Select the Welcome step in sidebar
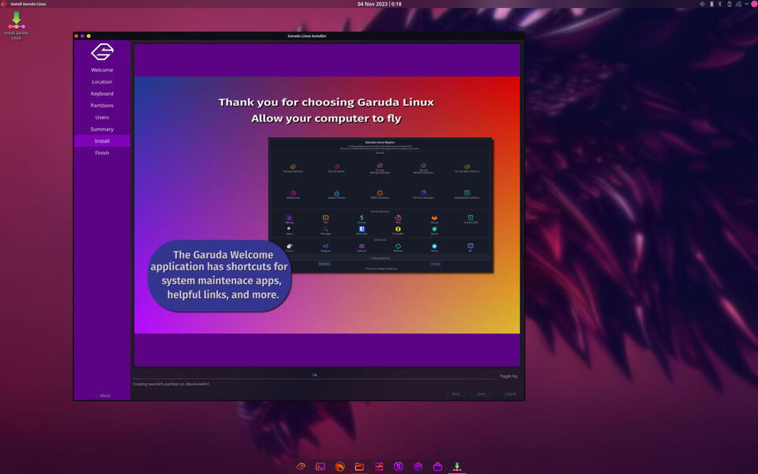This screenshot has height=474, width=758. coord(102,70)
